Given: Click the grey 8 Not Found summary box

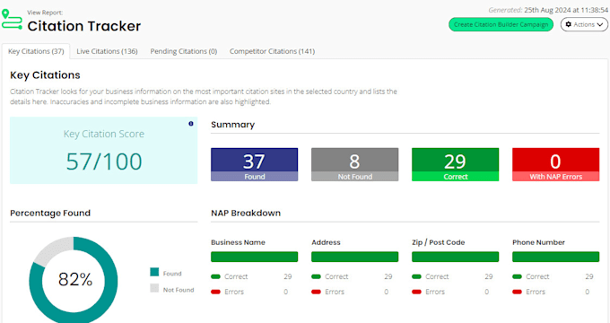Looking at the screenshot, I should point(355,164).
